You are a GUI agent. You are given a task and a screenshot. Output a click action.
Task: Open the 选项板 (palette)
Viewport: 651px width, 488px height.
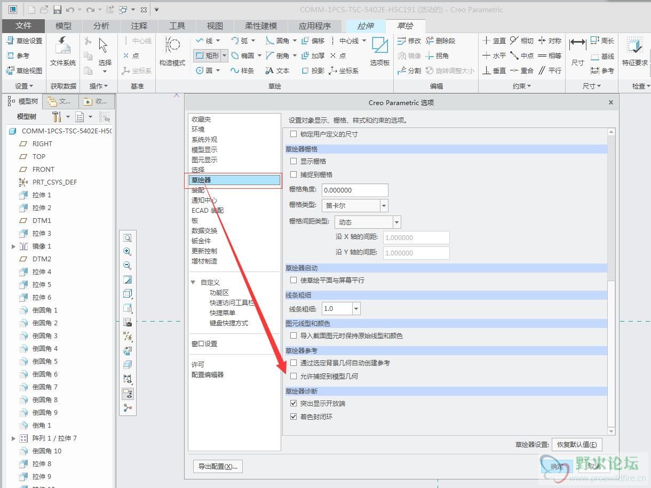point(380,52)
